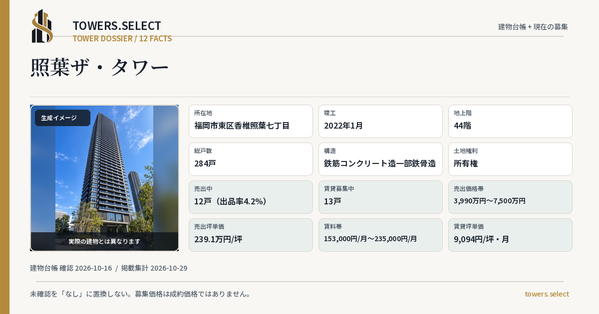This screenshot has width=599, height=314.
Task: Select the 売出価格帯 3,990万円〜7,500万円 card
Action: [510, 197]
